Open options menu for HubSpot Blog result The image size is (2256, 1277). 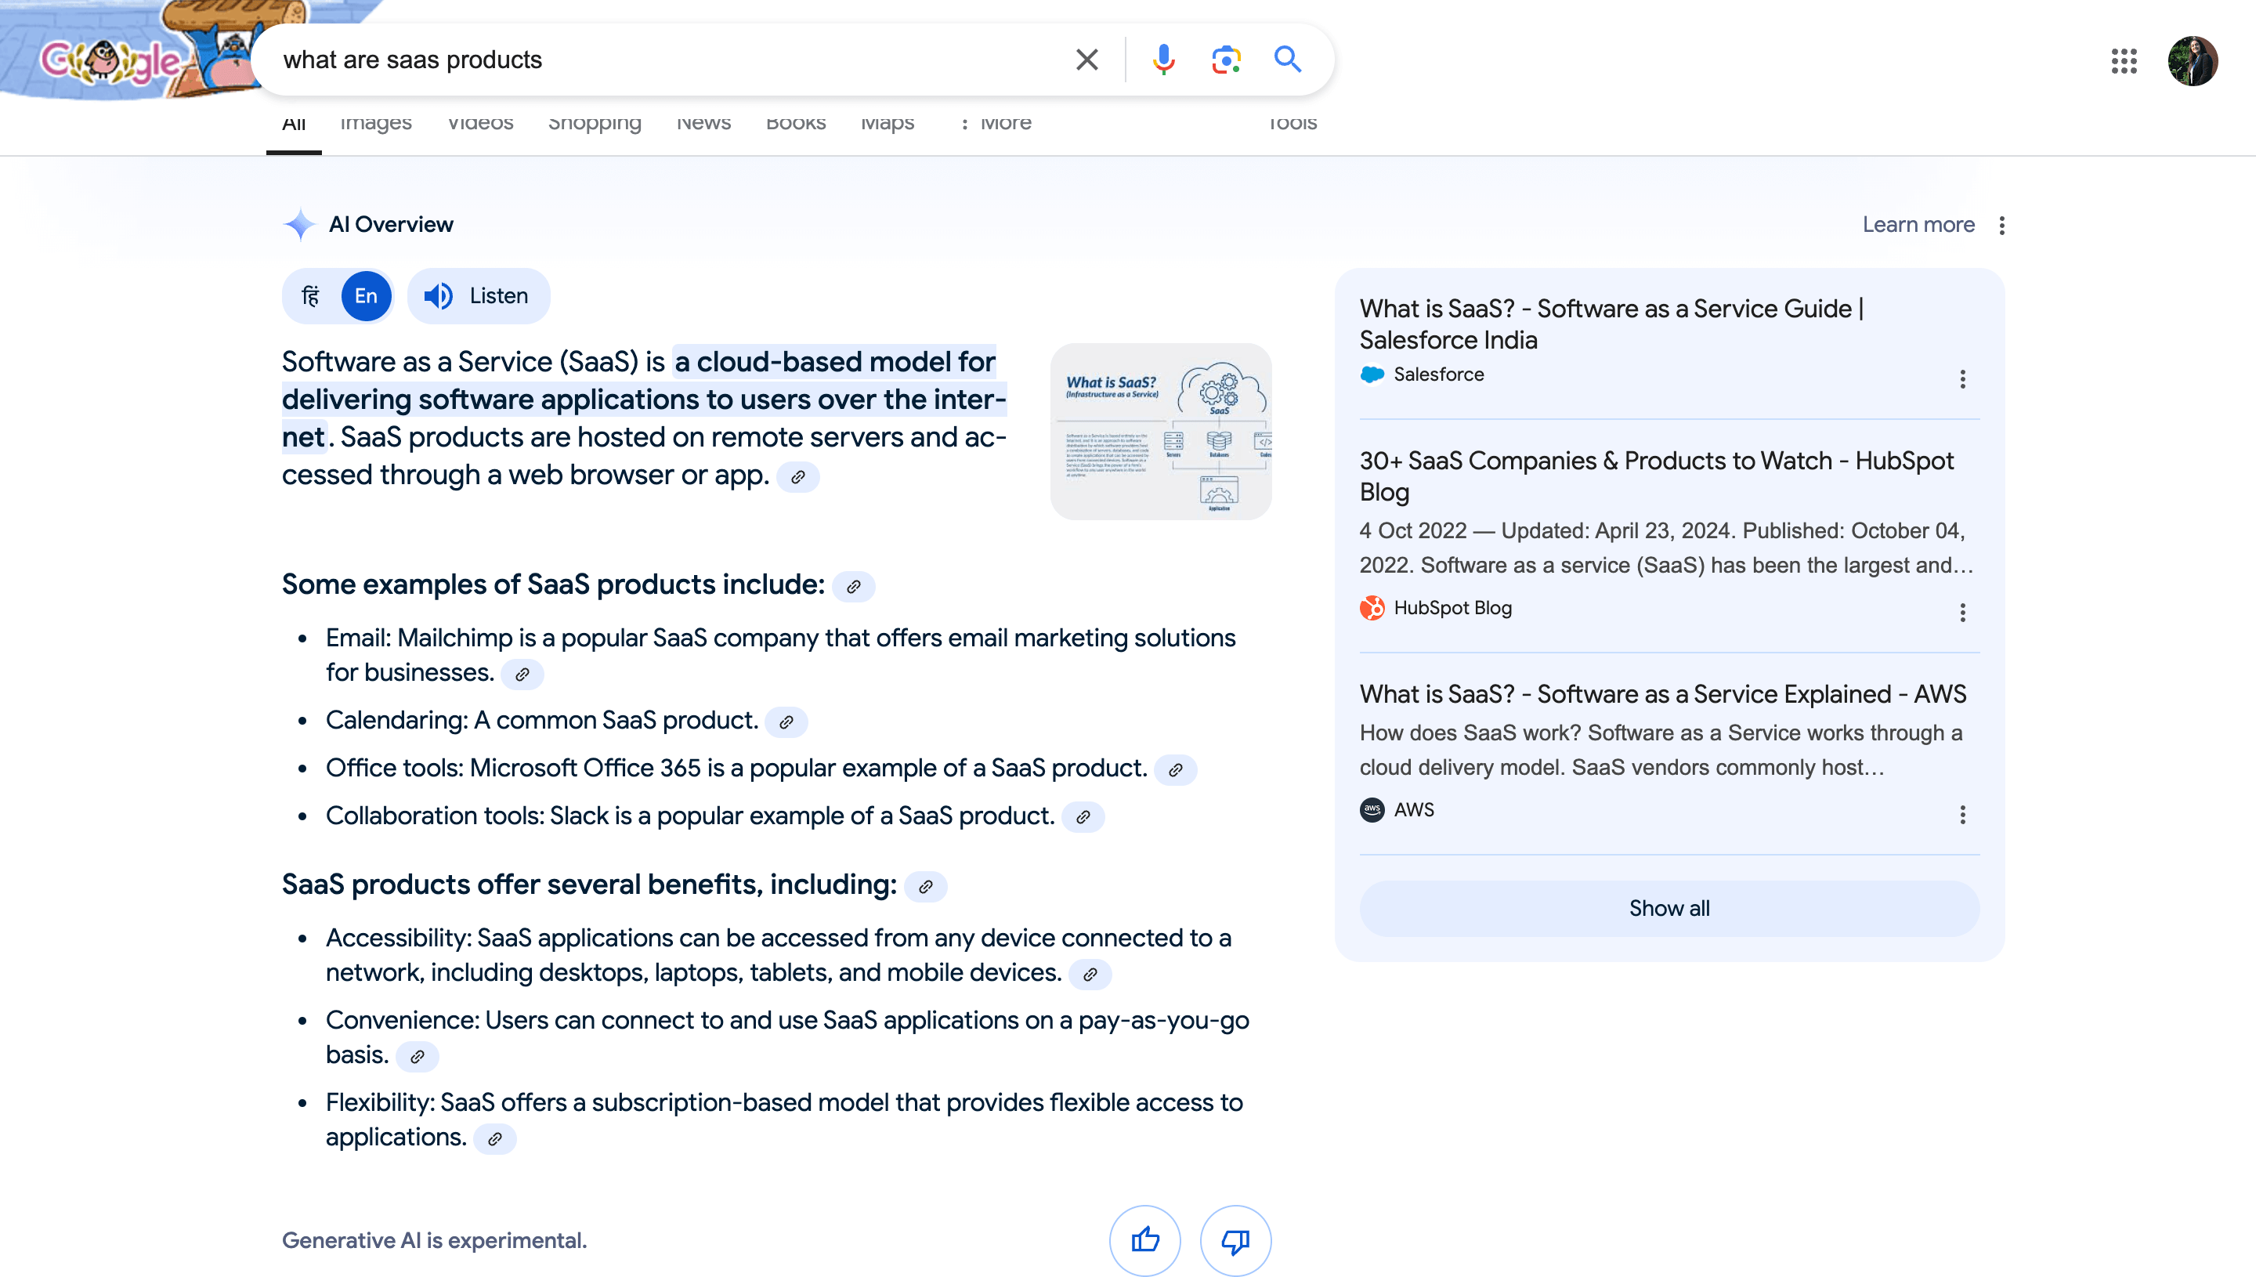1963,612
